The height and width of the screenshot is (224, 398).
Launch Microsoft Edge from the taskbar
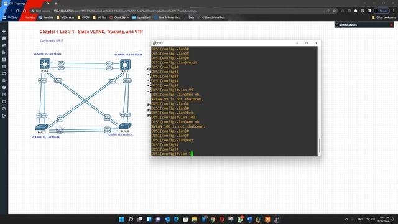tap(176, 219)
